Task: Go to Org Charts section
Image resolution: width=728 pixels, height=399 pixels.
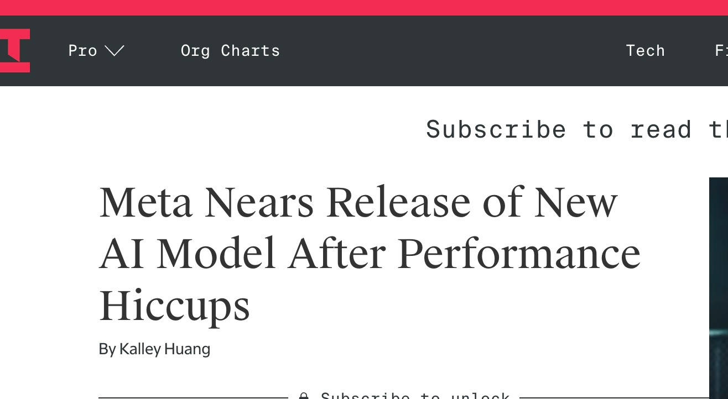Action: [x=230, y=51]
